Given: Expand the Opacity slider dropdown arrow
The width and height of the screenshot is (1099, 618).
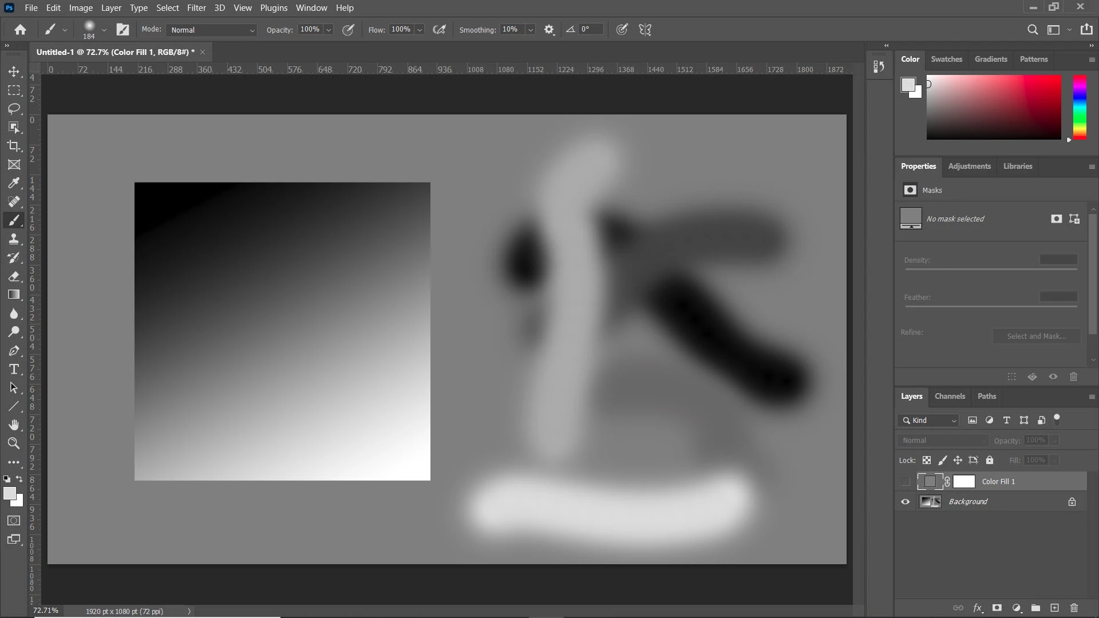Looking at the screenshot, I should [x=329, y=30].
